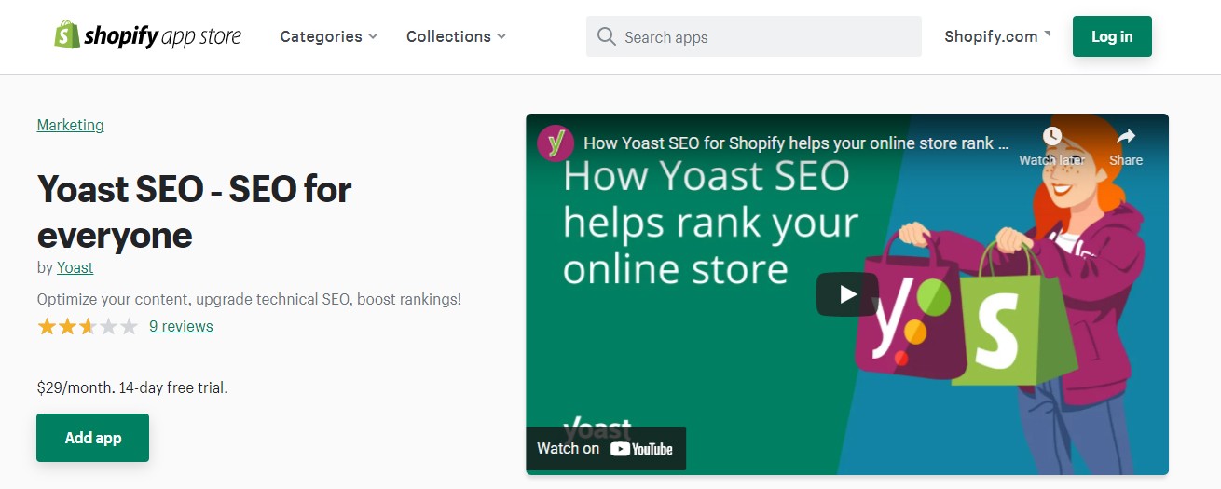Image resolution: width=1221 pixels, height=489 pixels.
Task: Open the Categories dropdown menu
Action: point(329,36)
